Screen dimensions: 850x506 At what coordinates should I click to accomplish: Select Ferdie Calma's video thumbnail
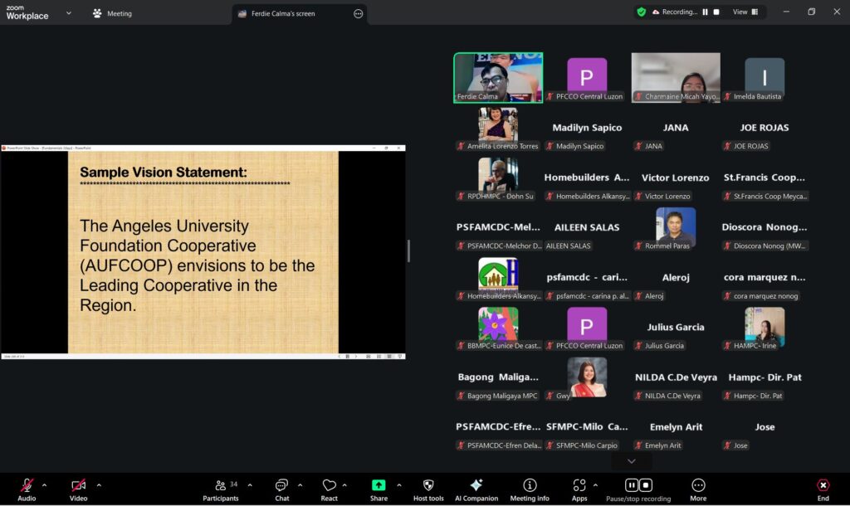pos(498,78)
